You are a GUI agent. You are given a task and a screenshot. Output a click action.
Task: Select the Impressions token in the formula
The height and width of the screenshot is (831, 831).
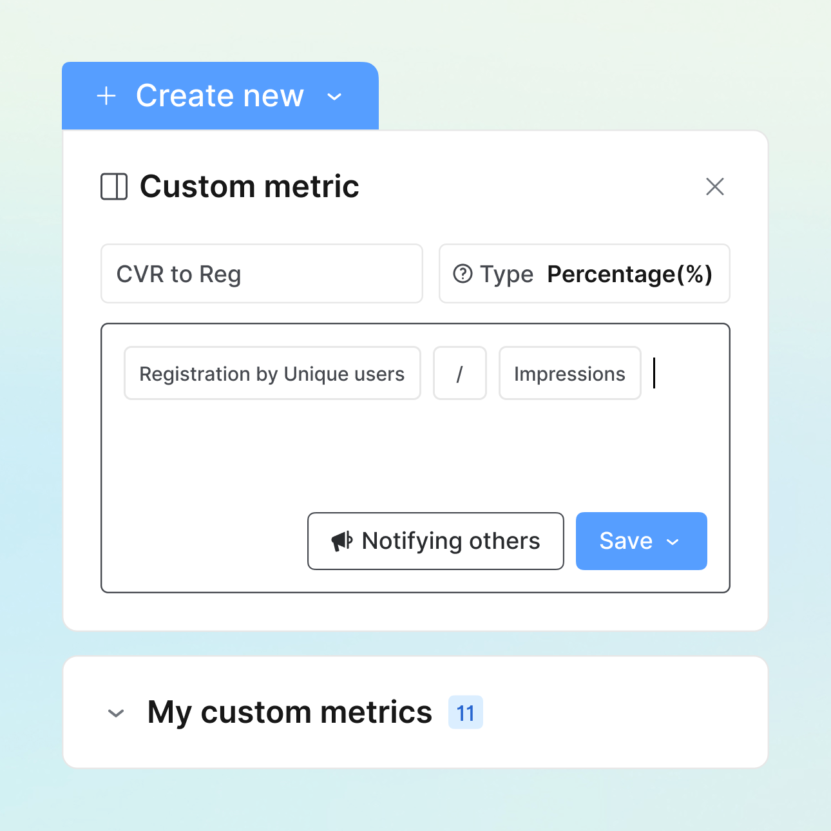pyautogui.click(x=569, y=373)
